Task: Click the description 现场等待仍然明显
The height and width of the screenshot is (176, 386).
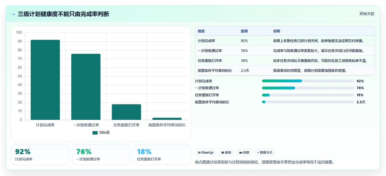Action: pyautogui.click(x=311, y=71)
